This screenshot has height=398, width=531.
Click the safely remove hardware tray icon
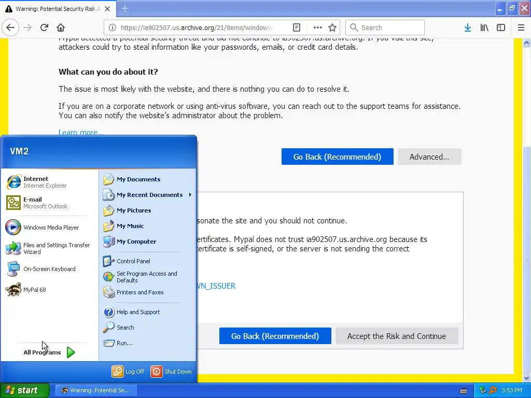pos(483,390)
